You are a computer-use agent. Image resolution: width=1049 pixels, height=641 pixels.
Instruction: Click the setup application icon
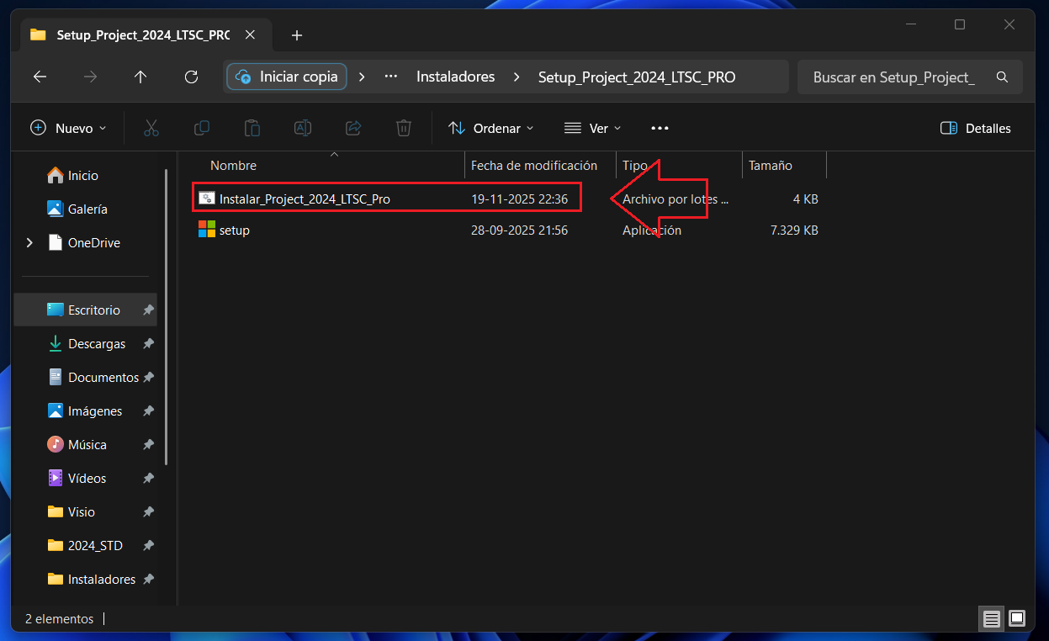(x=207, y=230)
